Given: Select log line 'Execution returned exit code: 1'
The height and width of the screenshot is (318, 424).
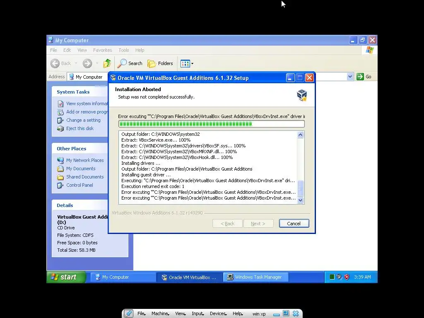Looking at the screenshot, I should coord(153,186).
